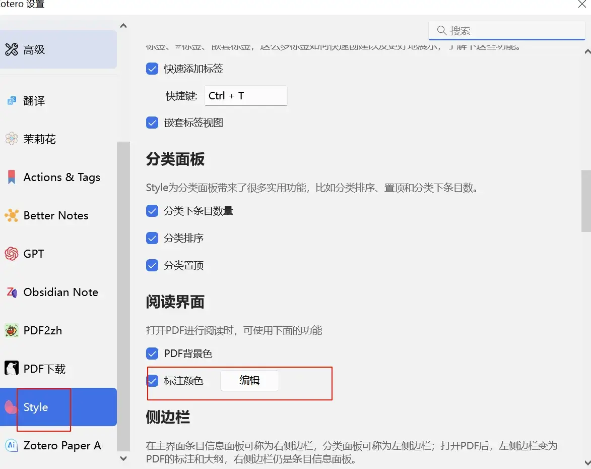
Task: Select the Translate (翻译) plugin icon
Action: (x=12, y=101)
